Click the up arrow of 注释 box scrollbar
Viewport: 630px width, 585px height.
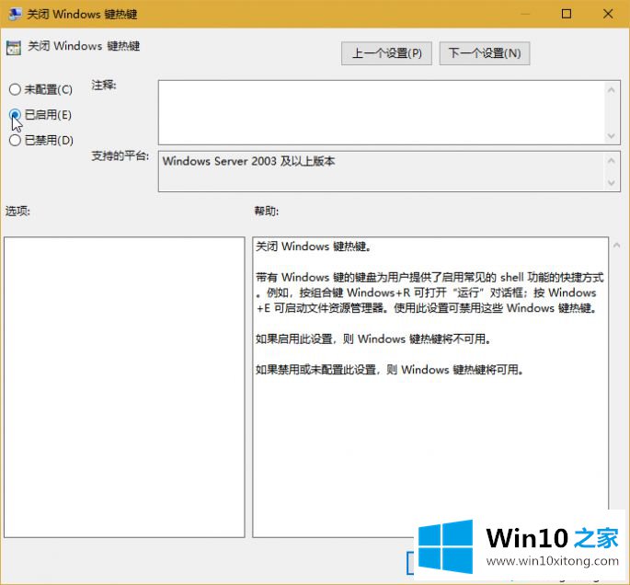point(611,90)
